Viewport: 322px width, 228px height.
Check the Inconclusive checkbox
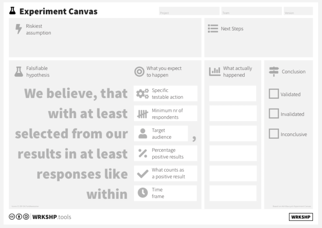pyautogui.click(x=274, y=134)
